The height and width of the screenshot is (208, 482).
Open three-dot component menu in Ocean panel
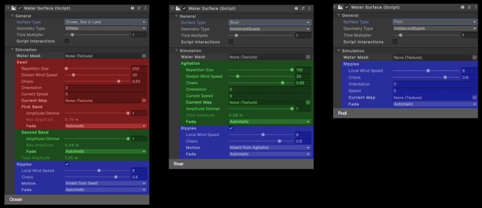tap(145, 8)
